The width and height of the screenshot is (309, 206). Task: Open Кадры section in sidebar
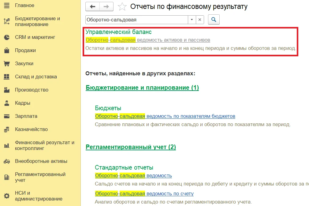click(x=23, y=103)
